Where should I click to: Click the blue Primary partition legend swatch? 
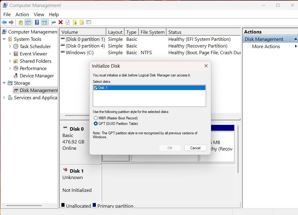94,205
